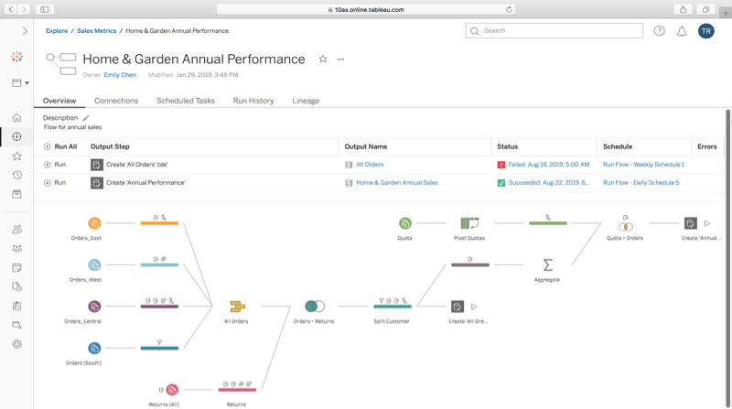The width and height of the screenshot is (732, 409).
Task: Open the Recents clock icon in sidebar
Action: (x=16, y=175)
